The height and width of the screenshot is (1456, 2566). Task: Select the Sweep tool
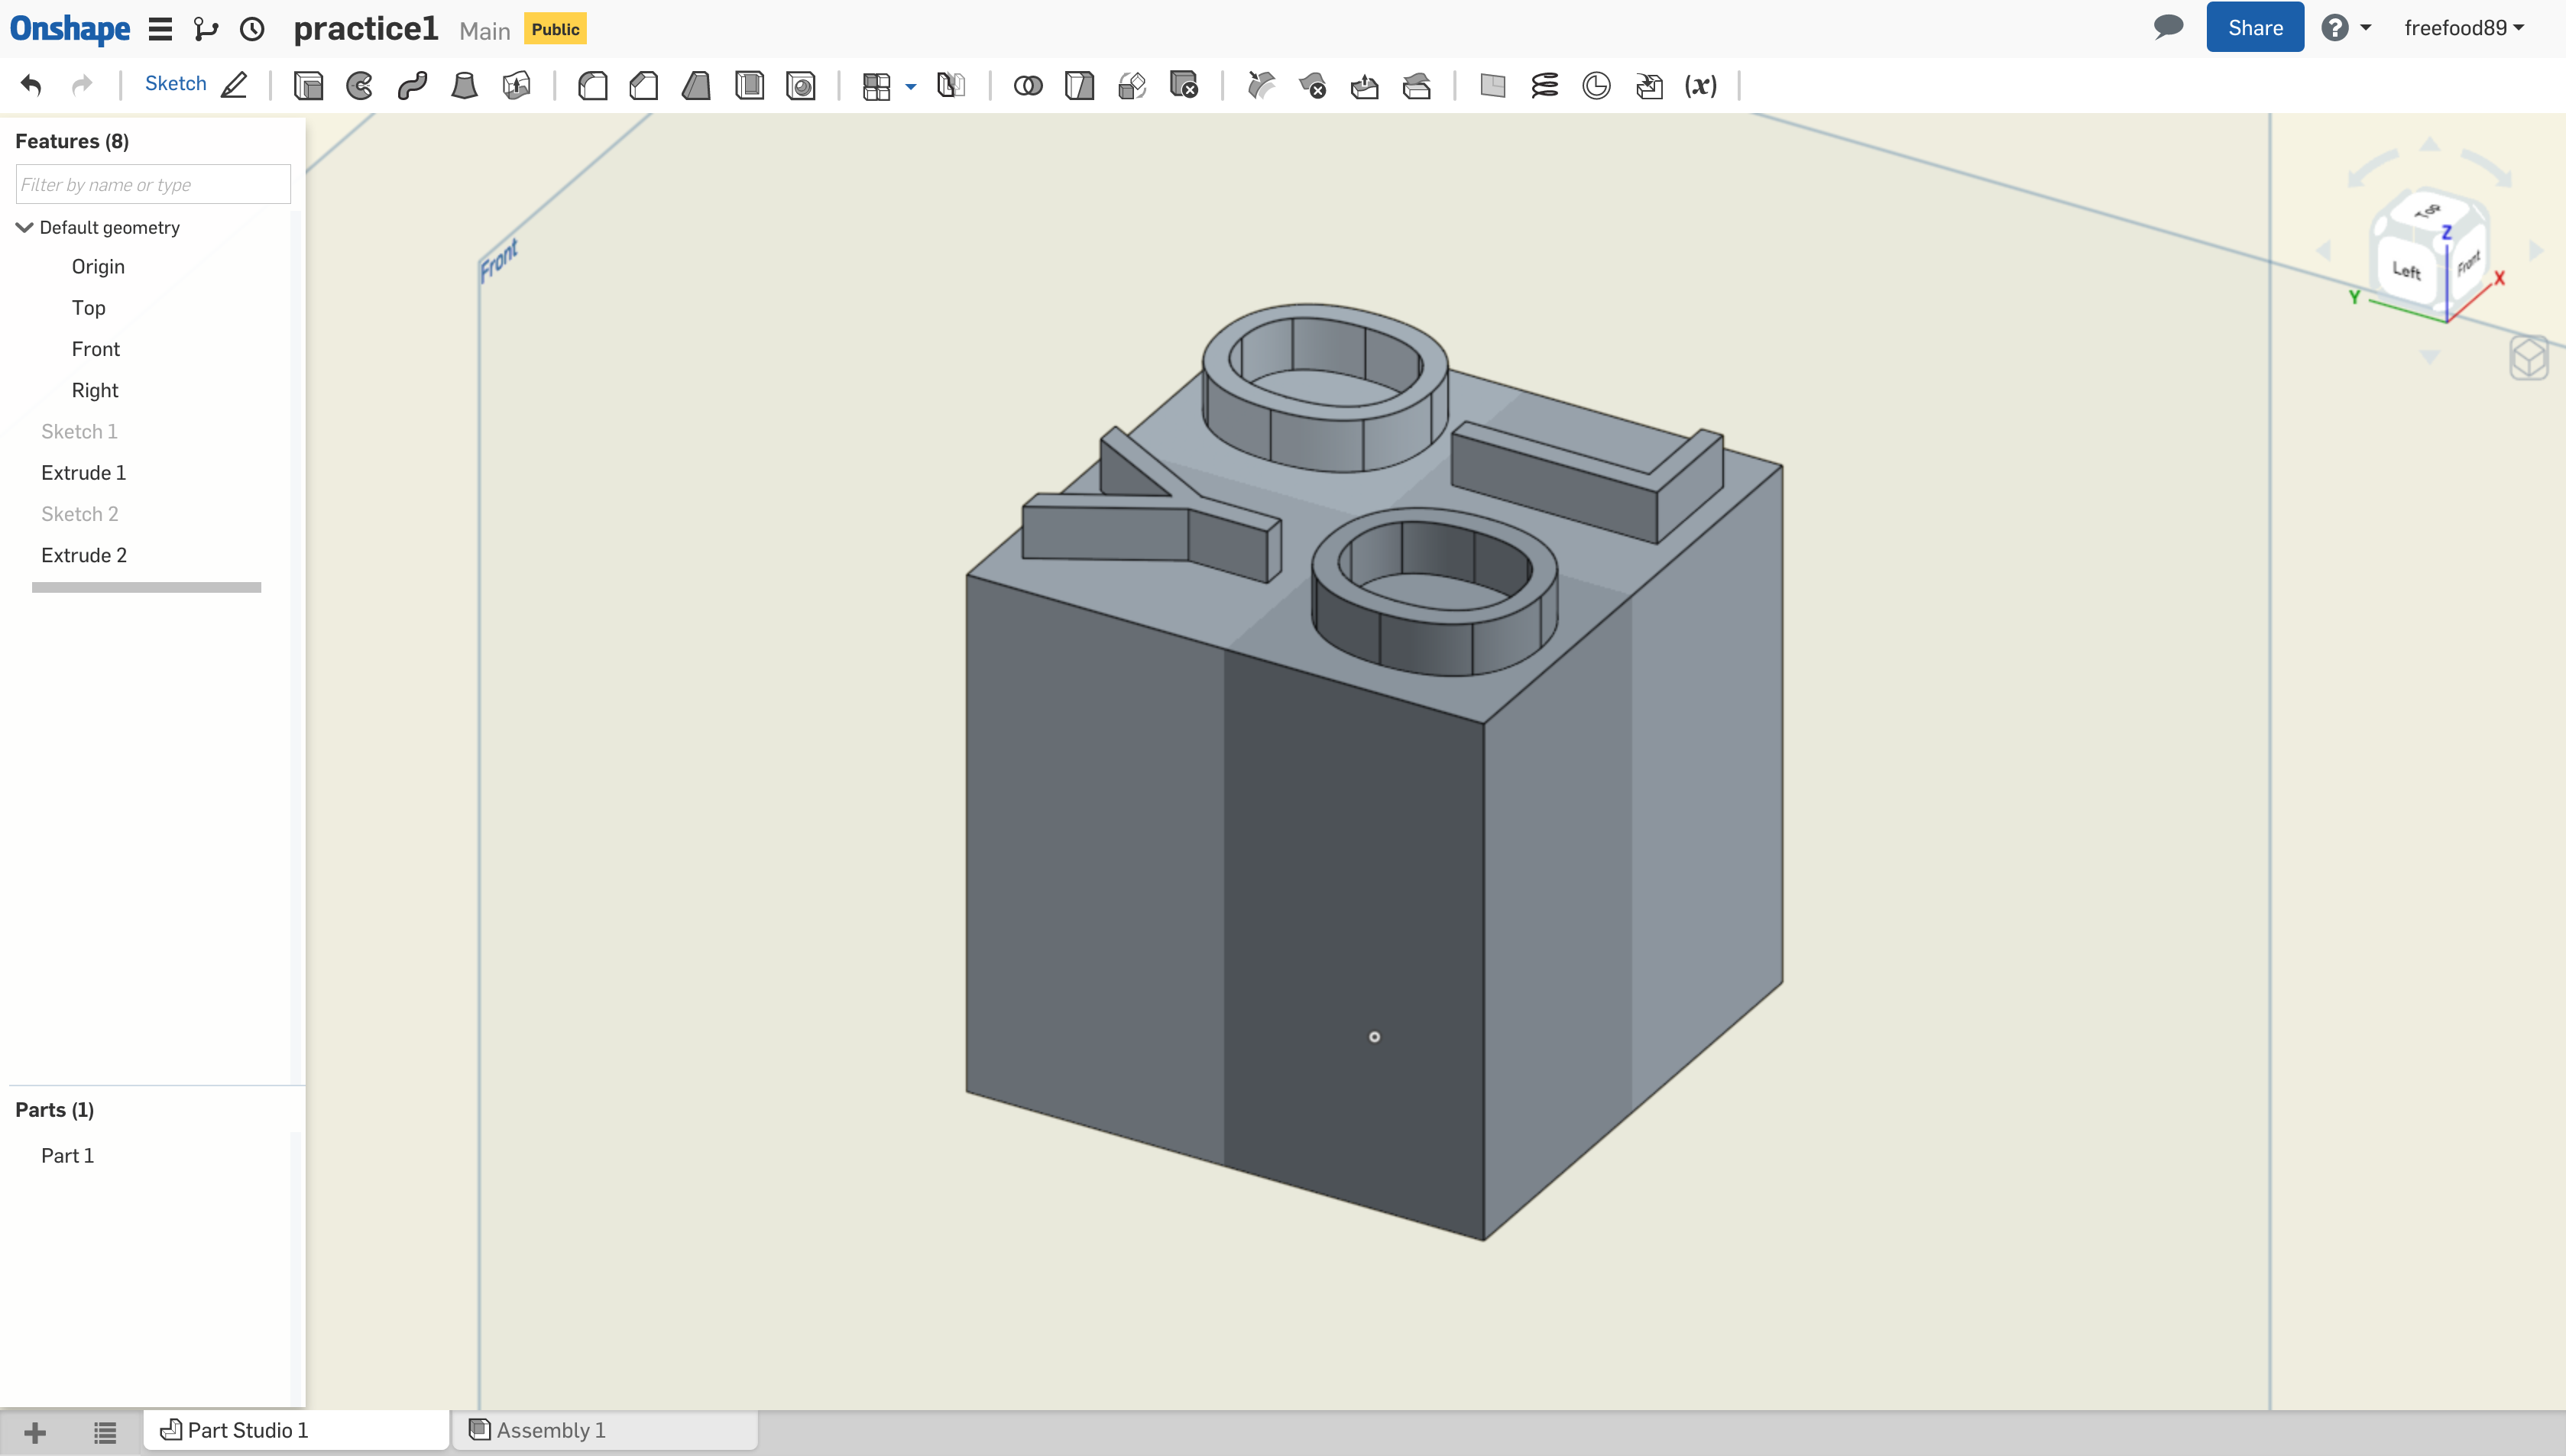point(412,86)
